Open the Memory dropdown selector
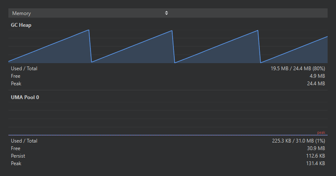 tap(168, 13)
